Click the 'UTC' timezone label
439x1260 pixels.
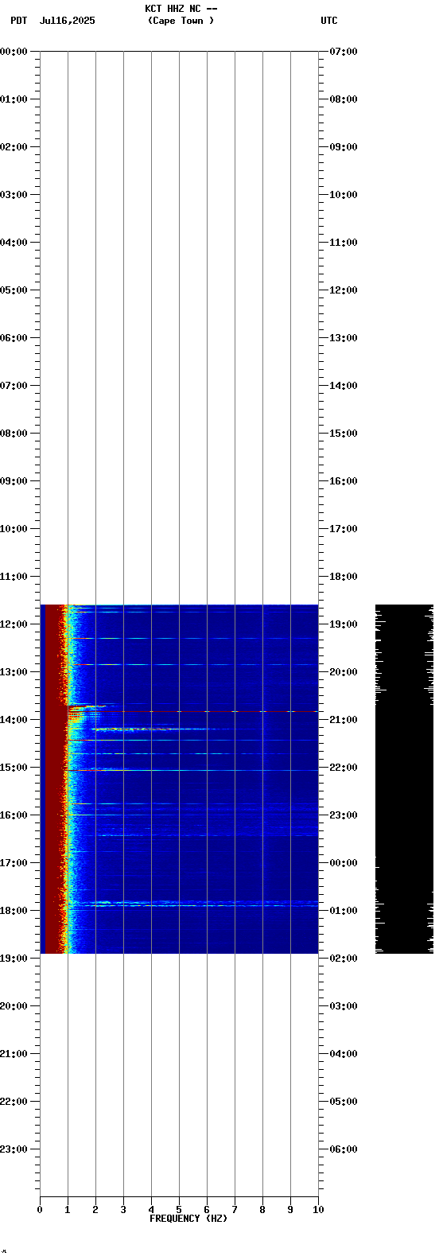pos(329,21)
